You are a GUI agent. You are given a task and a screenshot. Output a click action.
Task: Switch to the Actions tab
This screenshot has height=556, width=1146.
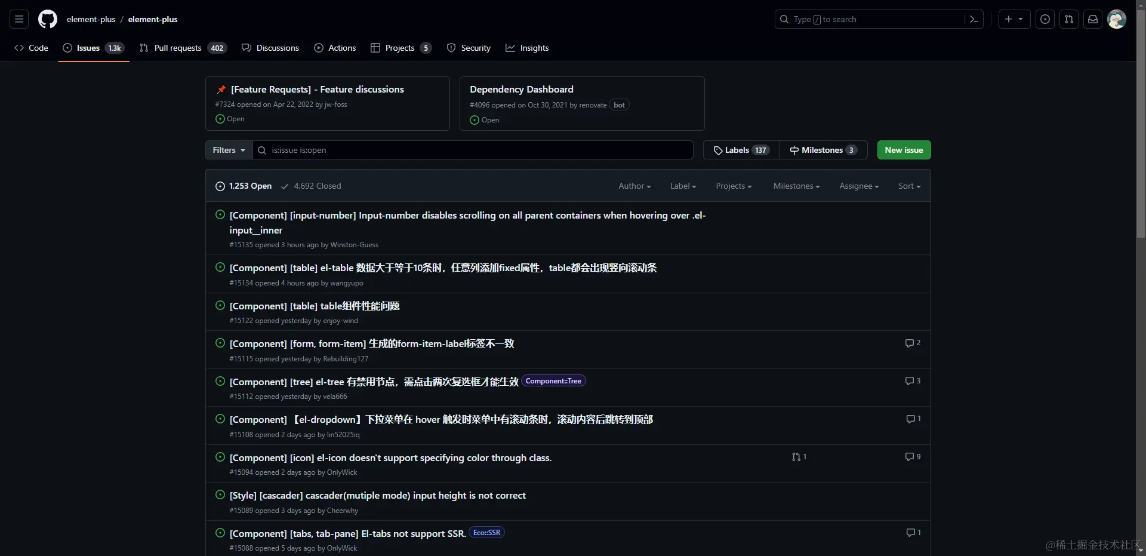coord(335,48)
